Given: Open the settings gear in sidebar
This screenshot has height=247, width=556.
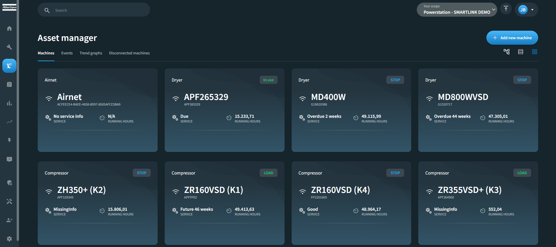Looking at the screenshot, I should point(9,239).
